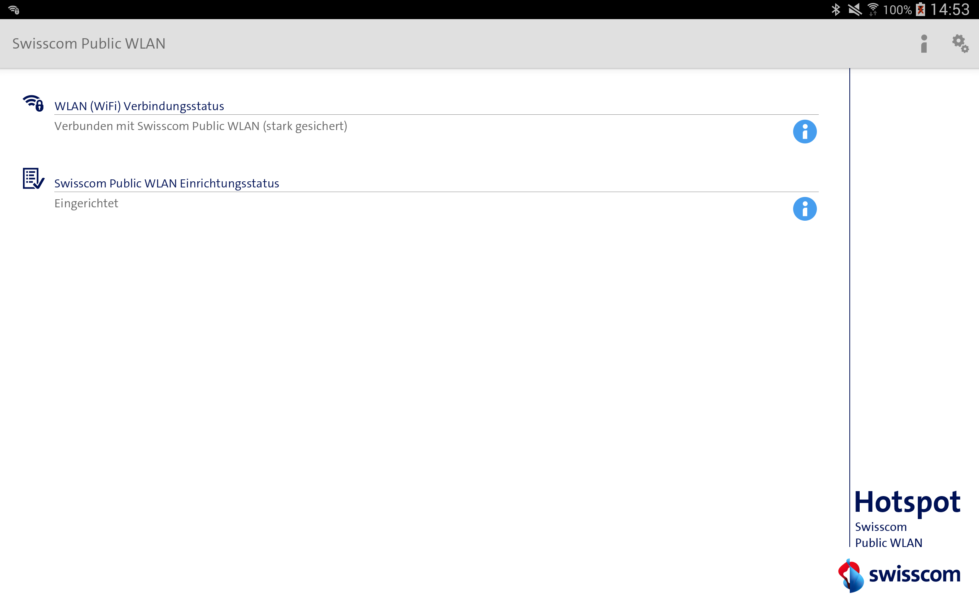Tap the 100% battery percentage
The height and width of the screenshot is (612, 979).
(x=897, y=10)
